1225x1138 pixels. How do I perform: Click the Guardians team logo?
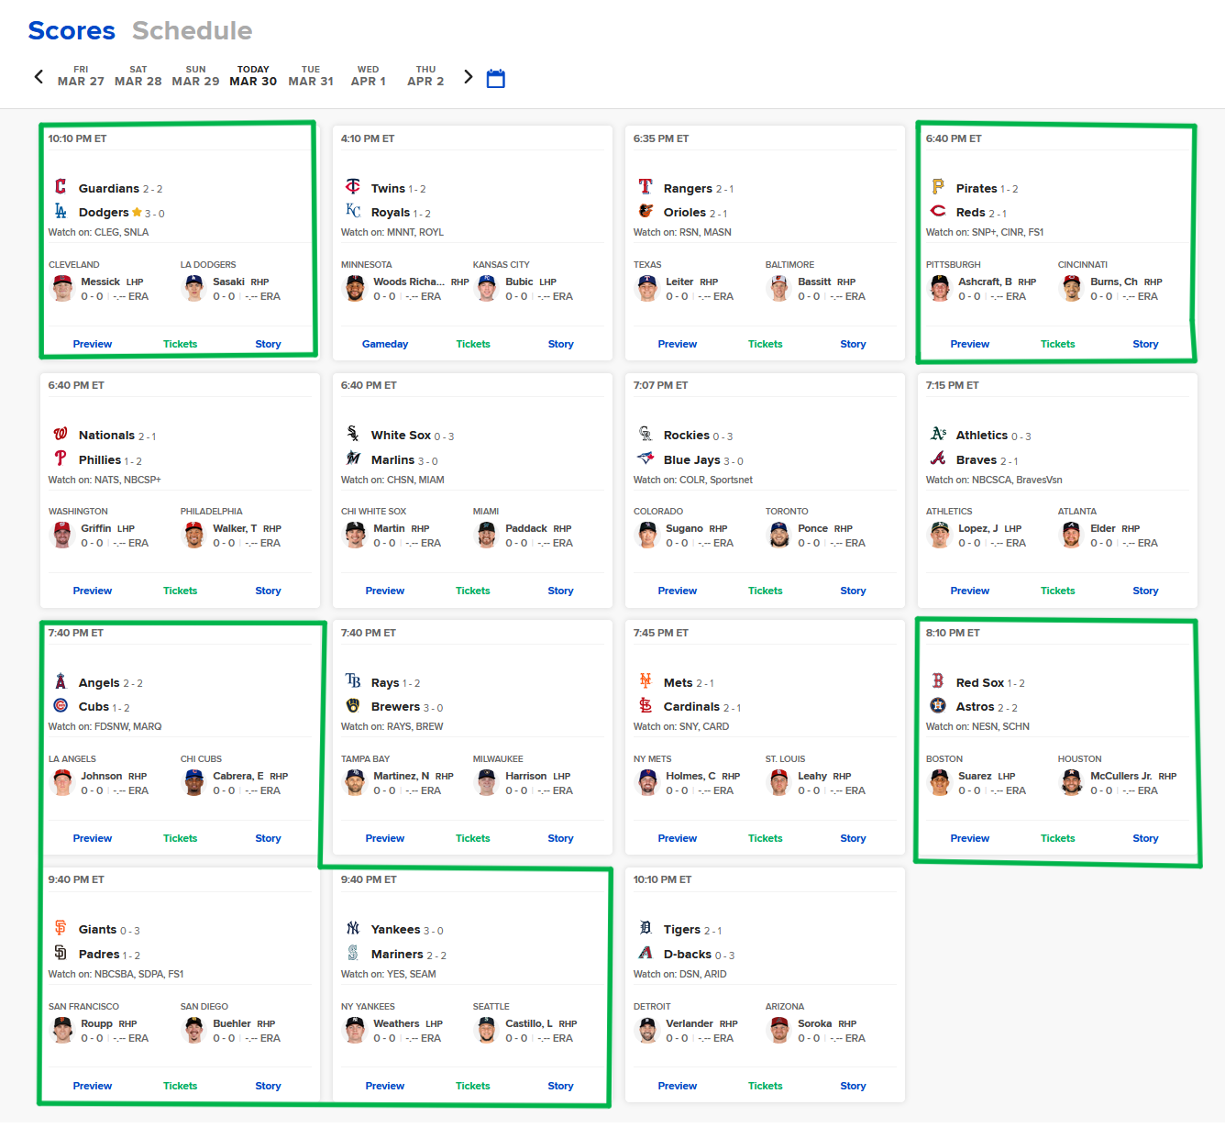click(x=61, y=187)
